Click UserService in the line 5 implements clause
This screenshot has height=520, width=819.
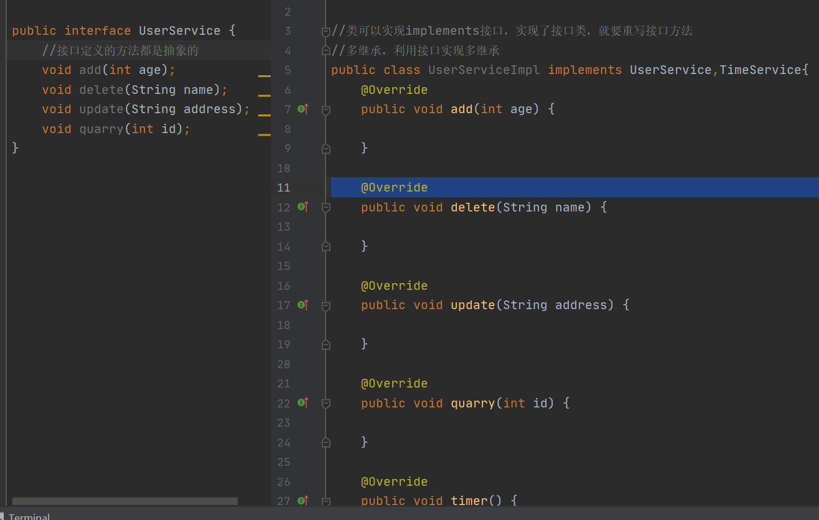click(x=672, y=70)
